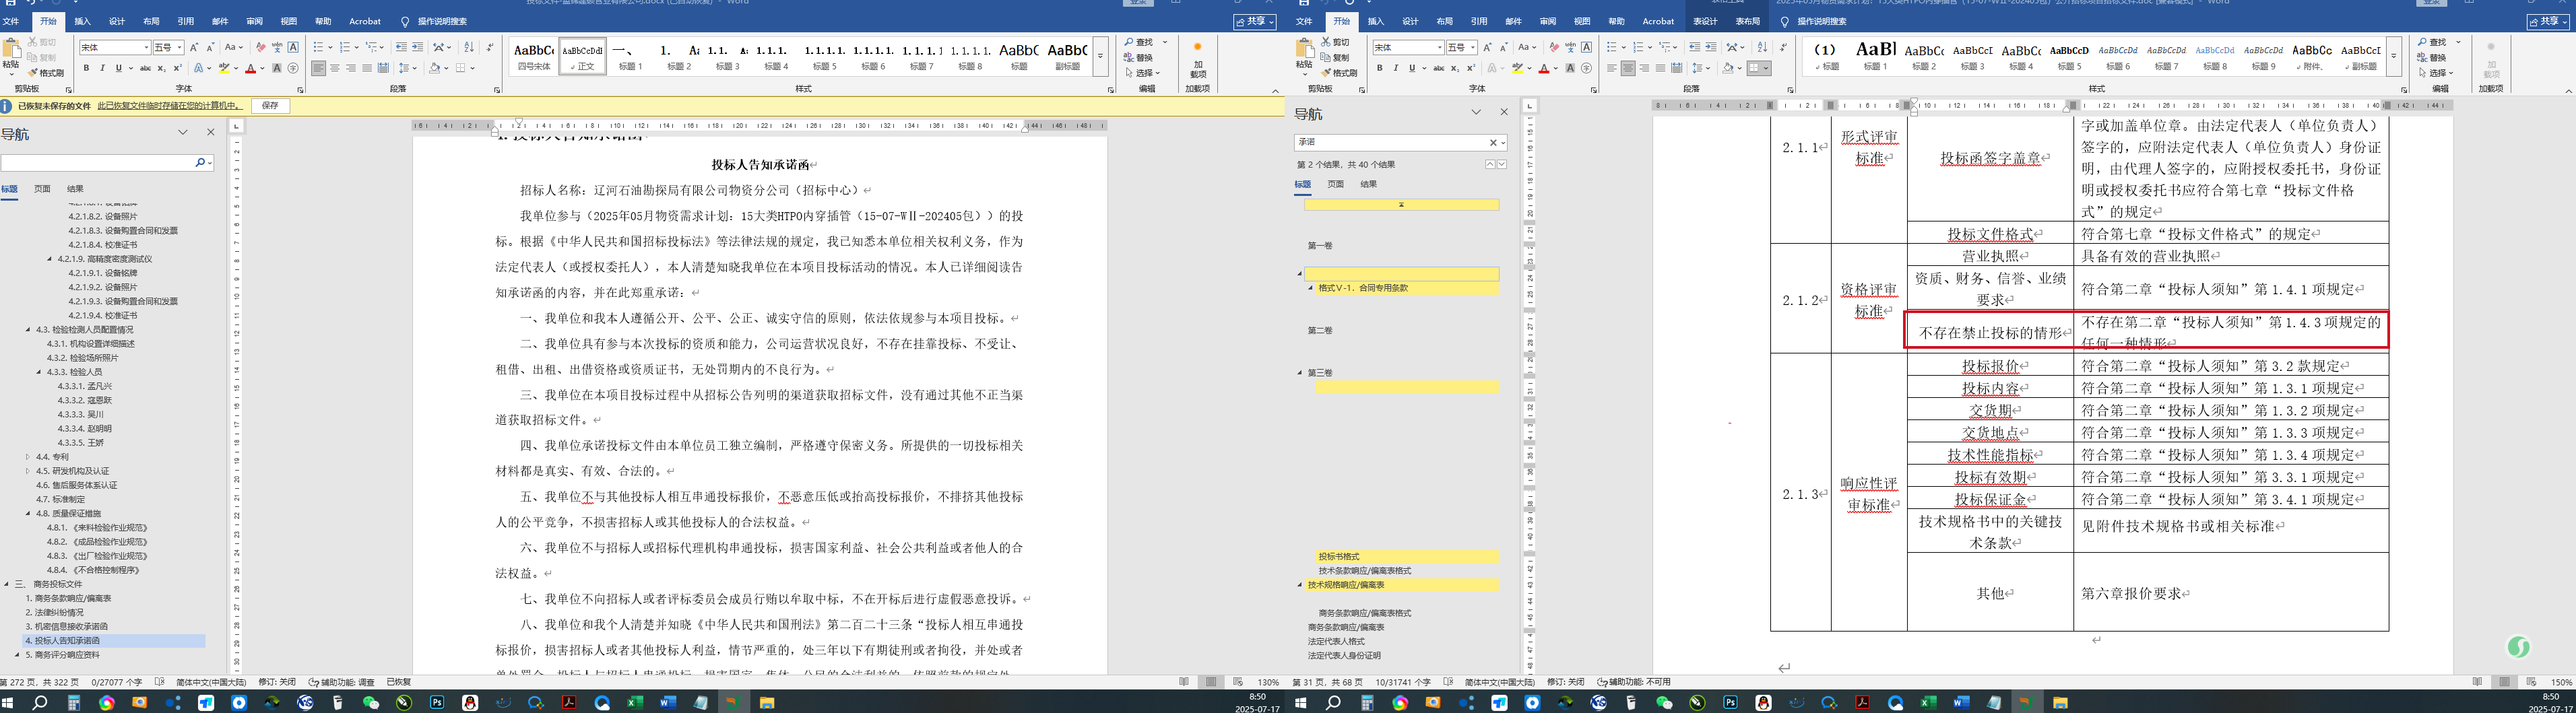Expand the 4.5. 研发机构及认证 heading

(28, 471)
